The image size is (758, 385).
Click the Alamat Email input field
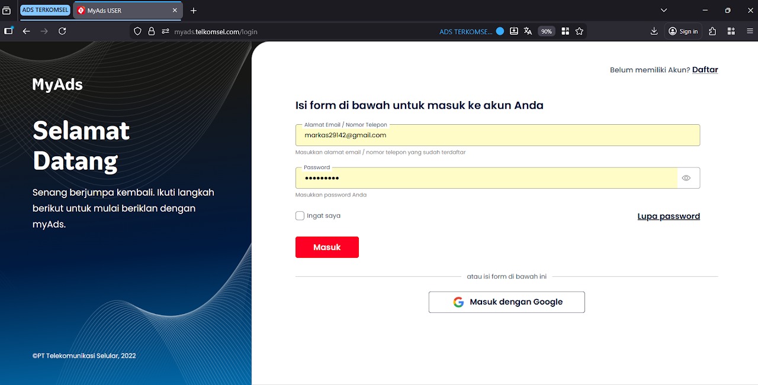pyautogui.click(x=497, y=135)
